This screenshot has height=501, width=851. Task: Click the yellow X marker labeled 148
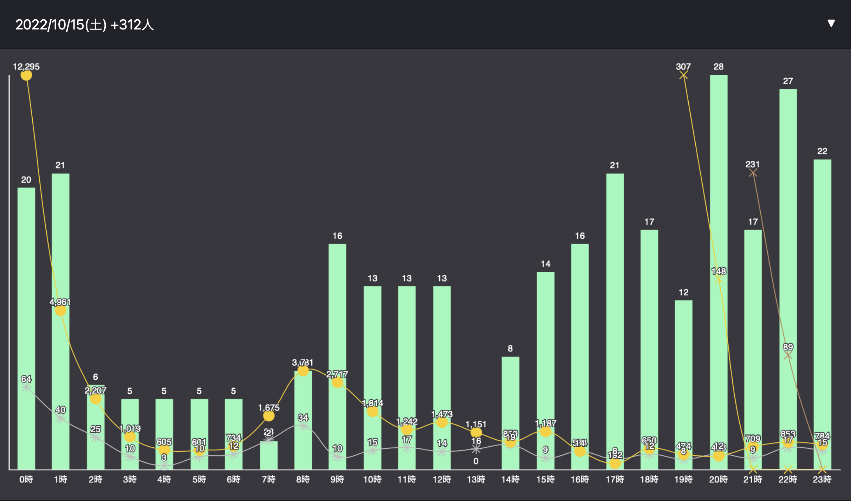(x=719, y=280)
